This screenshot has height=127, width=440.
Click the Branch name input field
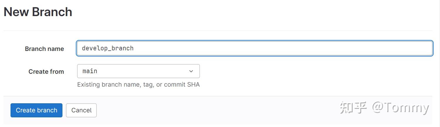click(x=254, y=48)
